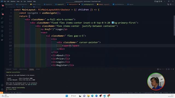This screenshot has height=98, width=175.
Task: Click Prettier in the status bar
Action: pyautogui.click(x=166, y=93)
